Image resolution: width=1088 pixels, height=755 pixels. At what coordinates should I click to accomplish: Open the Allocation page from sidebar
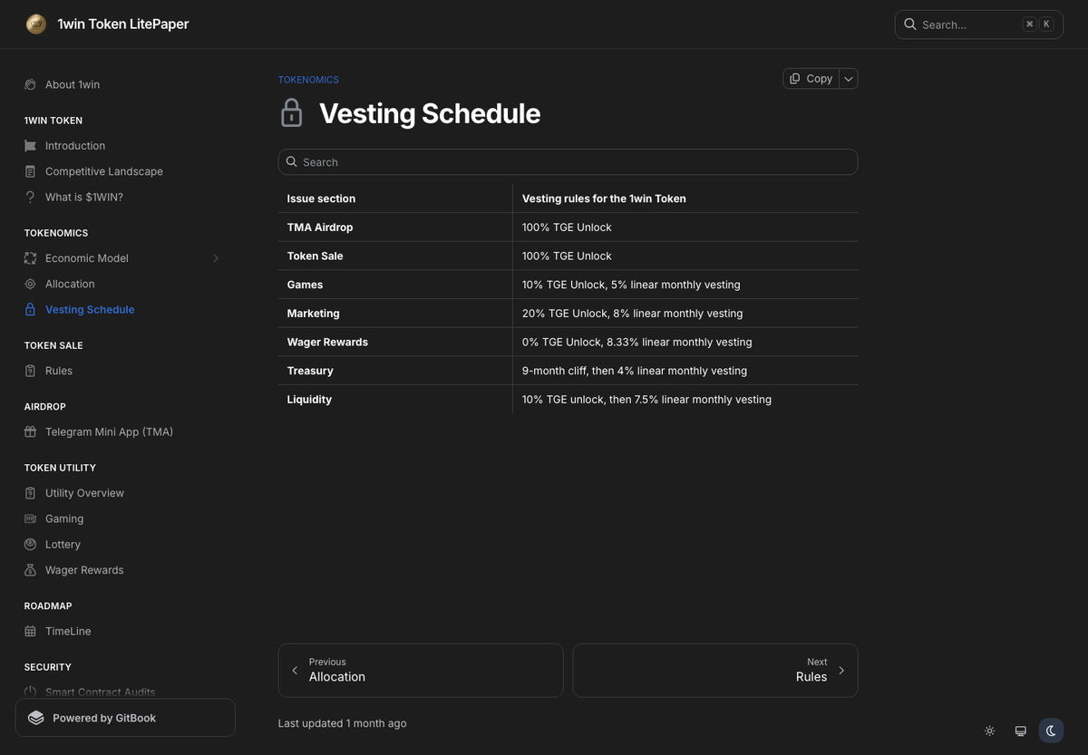pyautogui.click(x=70, y=284)
